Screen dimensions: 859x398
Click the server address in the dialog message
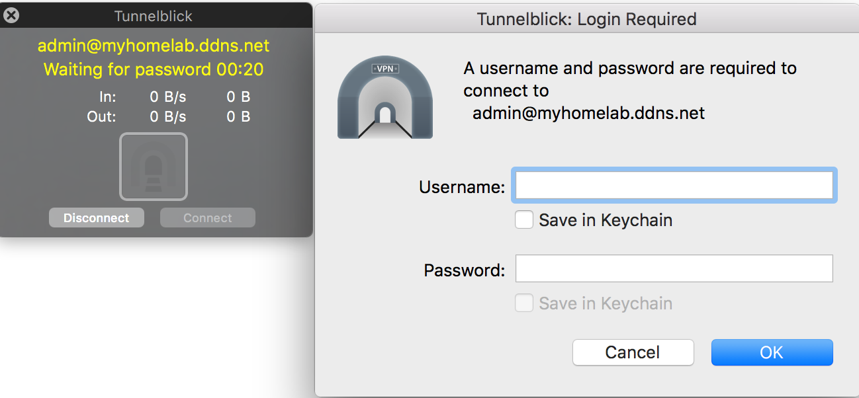(x=588, y=113)
